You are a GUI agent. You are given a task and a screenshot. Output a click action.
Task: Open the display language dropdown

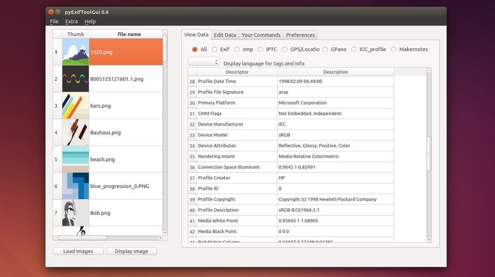click(x=204, y=62)
